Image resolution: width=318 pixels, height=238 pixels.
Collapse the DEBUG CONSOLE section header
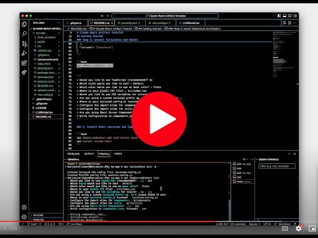coord(267,159)
